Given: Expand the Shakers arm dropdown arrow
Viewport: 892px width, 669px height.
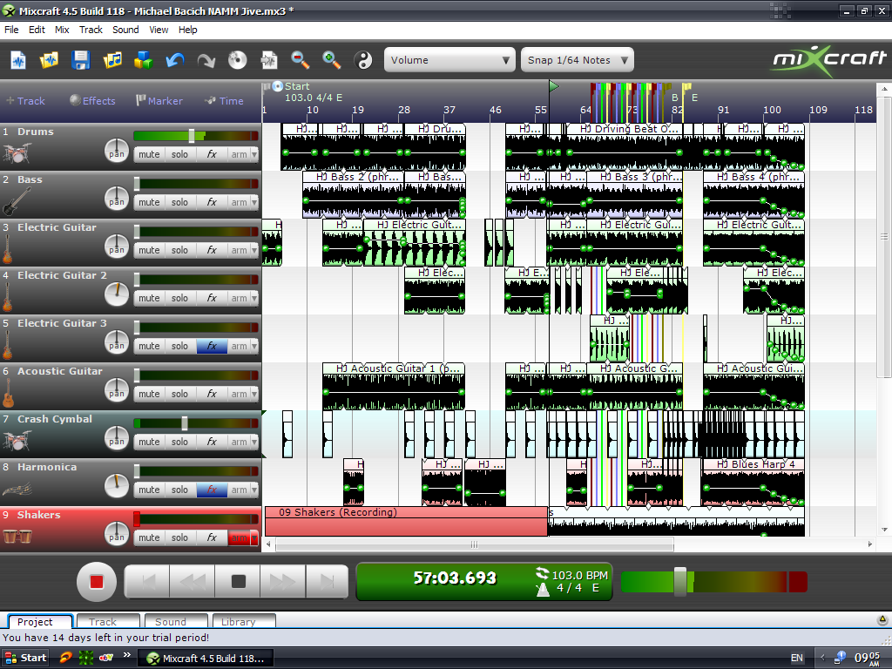Looking at the screenshot, I should [254, 537].
